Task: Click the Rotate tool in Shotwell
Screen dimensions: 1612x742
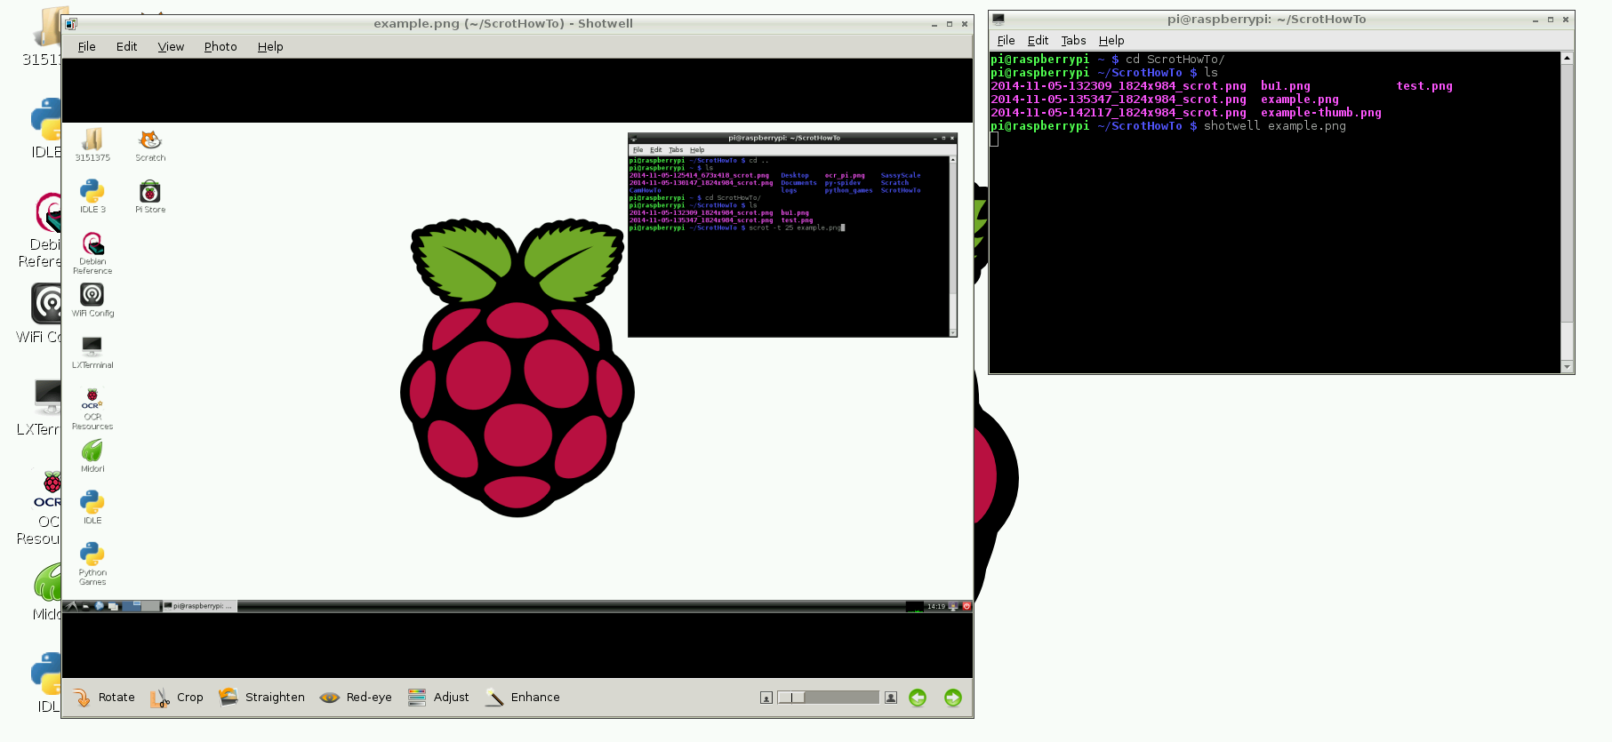Action: (104, 698)
